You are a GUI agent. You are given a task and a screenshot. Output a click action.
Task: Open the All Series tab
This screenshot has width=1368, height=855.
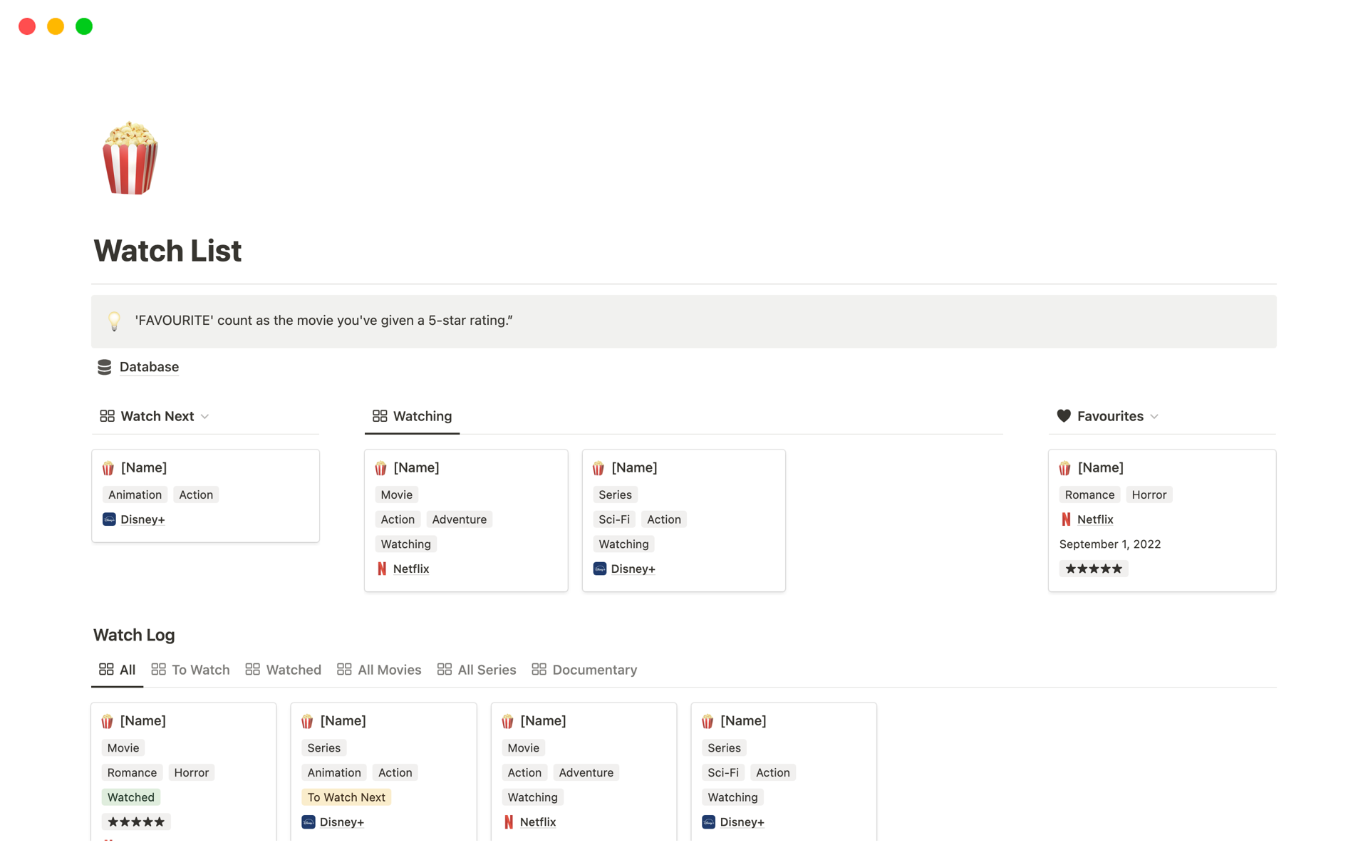pos(477,670)
